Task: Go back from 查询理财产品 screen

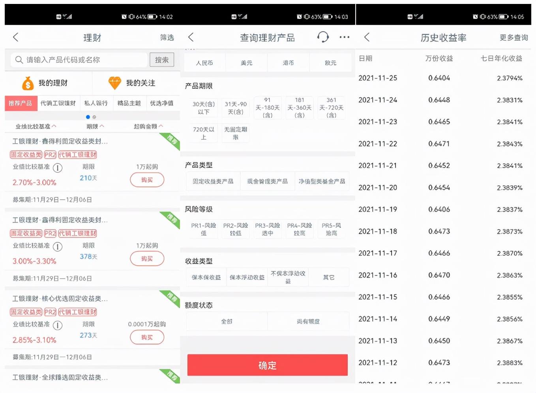Action: (x=191, y=37)
